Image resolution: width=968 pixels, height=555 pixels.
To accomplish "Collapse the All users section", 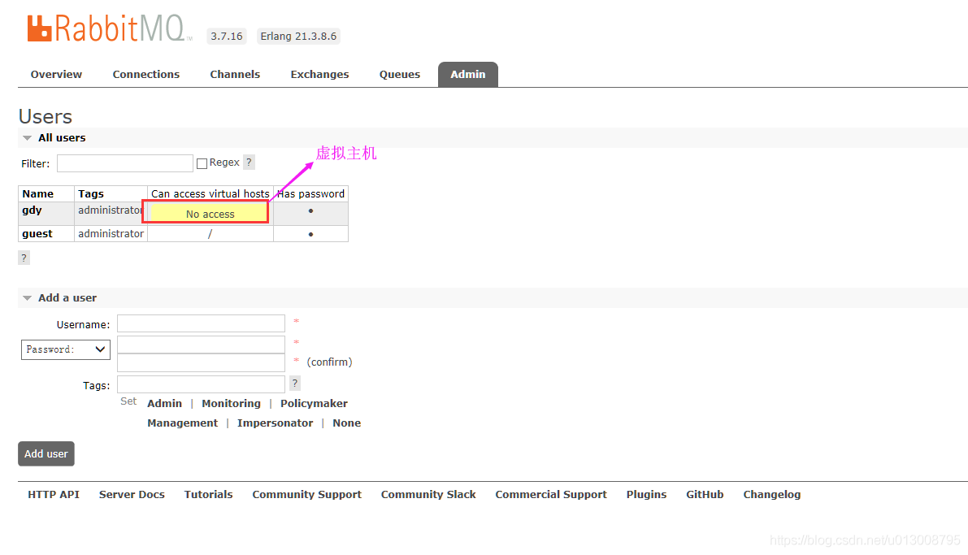I will click(x=62, y=137).
